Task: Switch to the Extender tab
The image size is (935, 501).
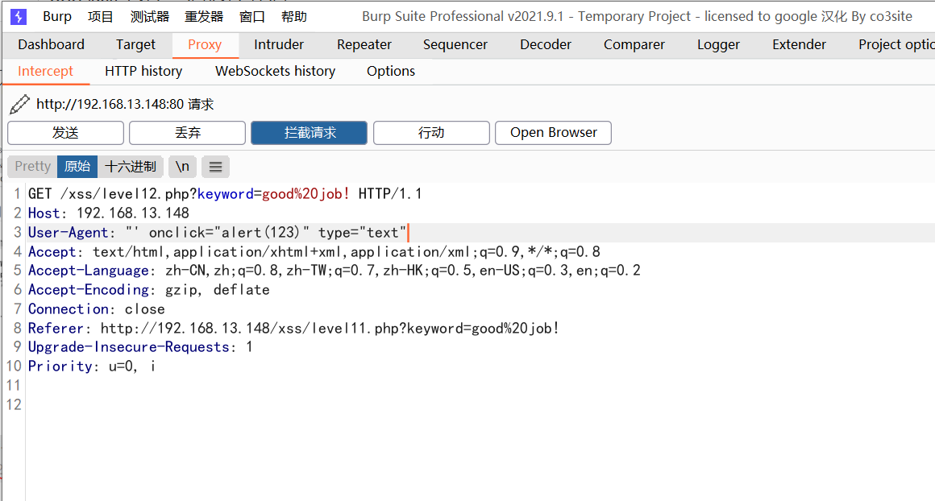Action: pos(799,44)
